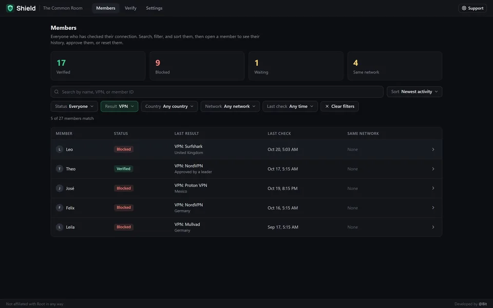The image size is (493, 308).
Task: Click the Oct 19, 8:15 PM cell
Action: (282, 188)
